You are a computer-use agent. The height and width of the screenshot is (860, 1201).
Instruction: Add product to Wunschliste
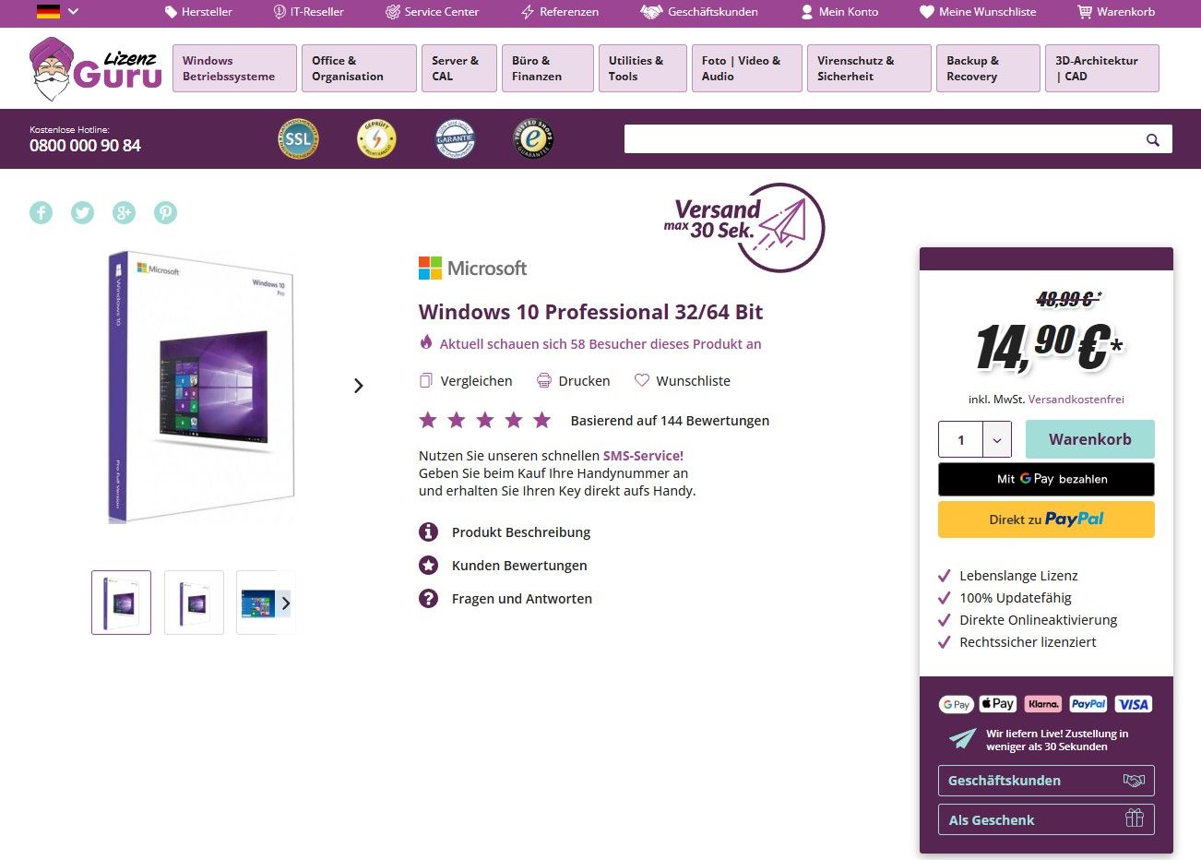683,381
